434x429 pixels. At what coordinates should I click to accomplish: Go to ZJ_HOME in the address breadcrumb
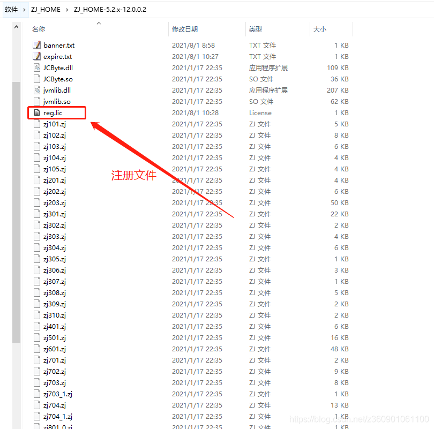point(46,10)
